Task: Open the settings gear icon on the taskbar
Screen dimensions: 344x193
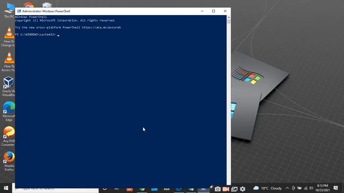Action: (242, 189)
